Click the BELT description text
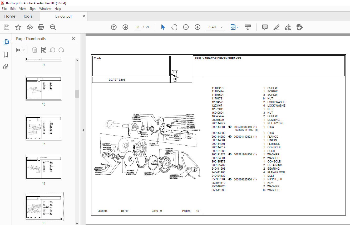The height and width of the screenshot is (225, 350). click(x=271, y=176)
